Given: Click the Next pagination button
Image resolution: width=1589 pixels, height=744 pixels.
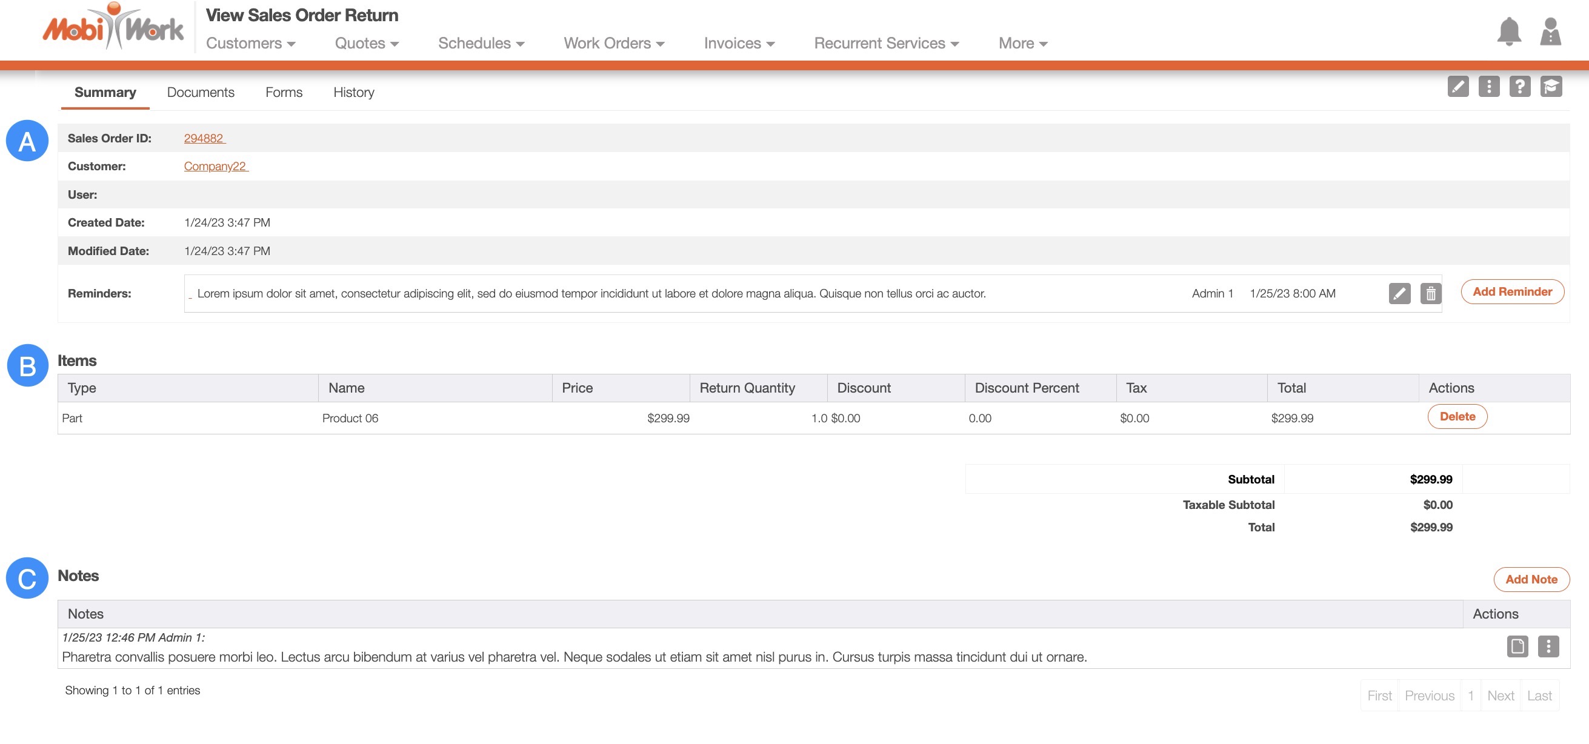Looking at the screenshot, I should click(x=1499, y=696).
